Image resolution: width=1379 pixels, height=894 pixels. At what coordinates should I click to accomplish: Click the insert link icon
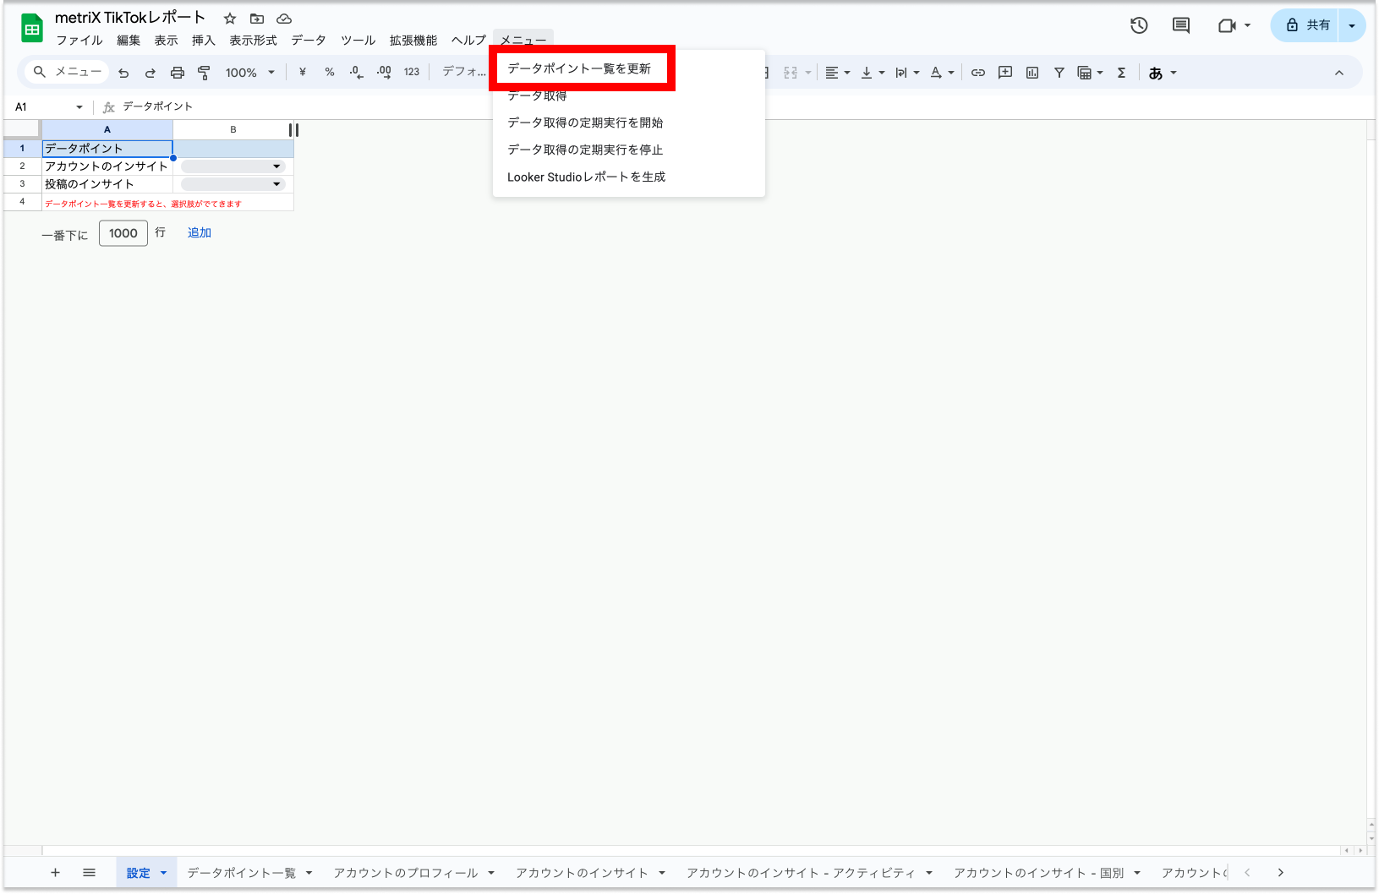click(978, 73)
